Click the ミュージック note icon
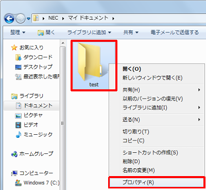 (x=19, y=135)
